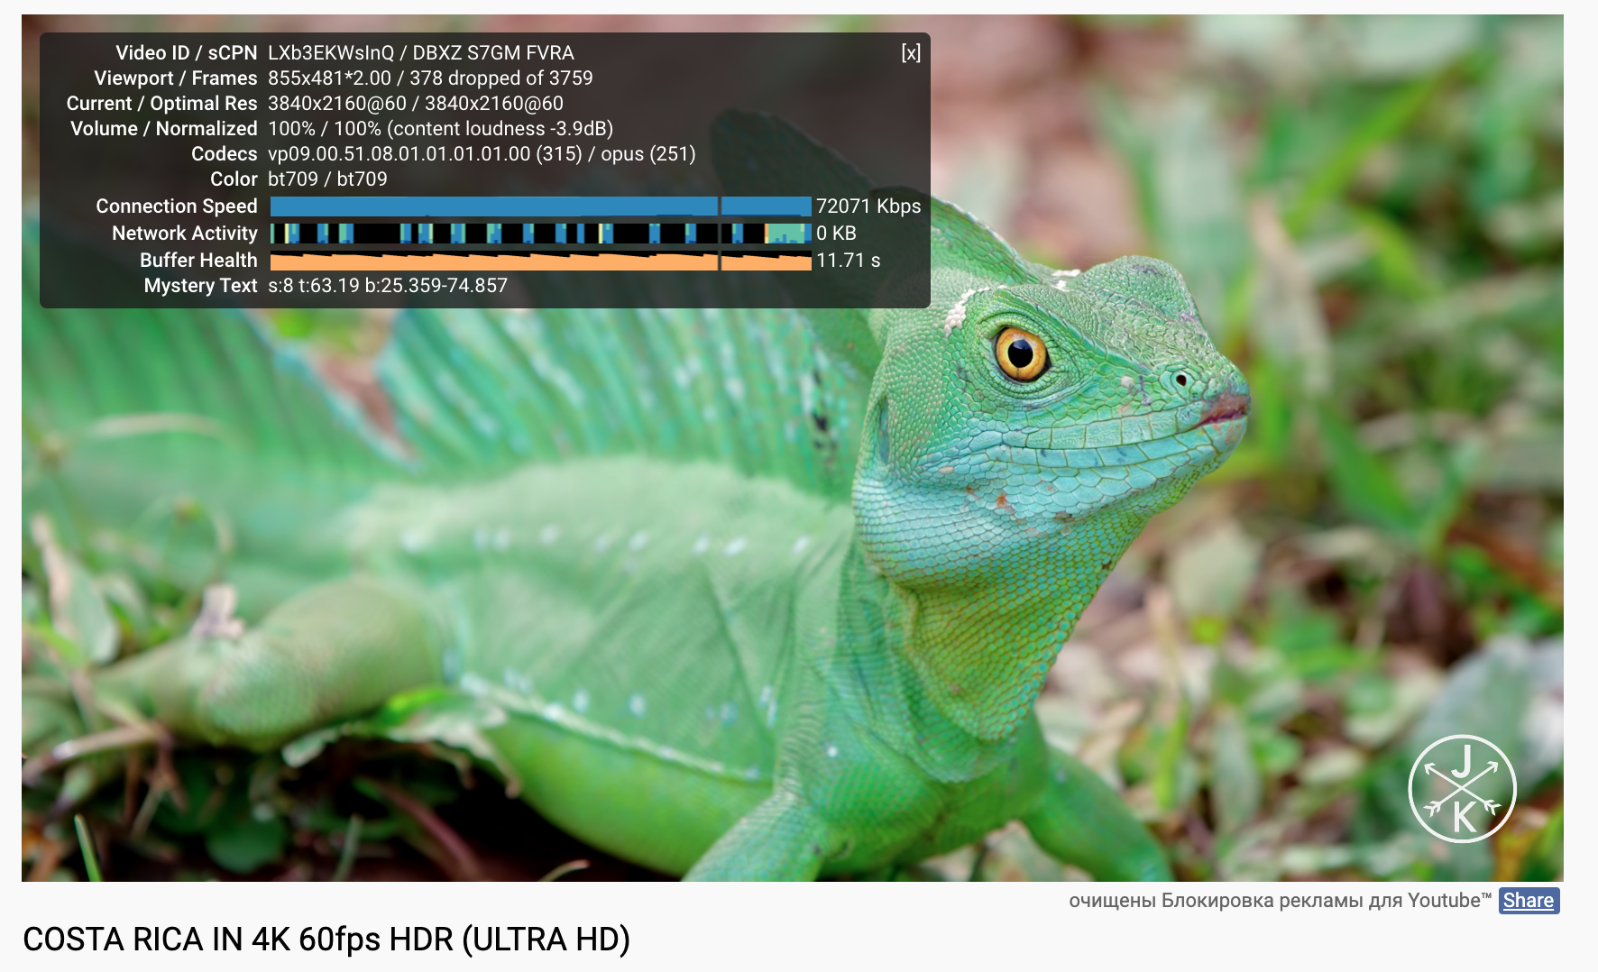Click the Color bt709 stat entry
This screenshot has width=1598, height=972.
tap(326, 179)
